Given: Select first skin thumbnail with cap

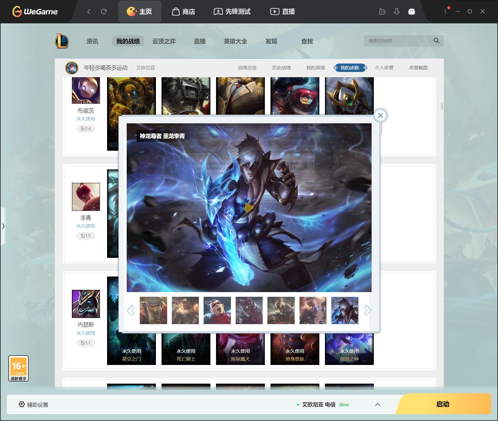Looking at the screenshot, I should pos(153,310).
